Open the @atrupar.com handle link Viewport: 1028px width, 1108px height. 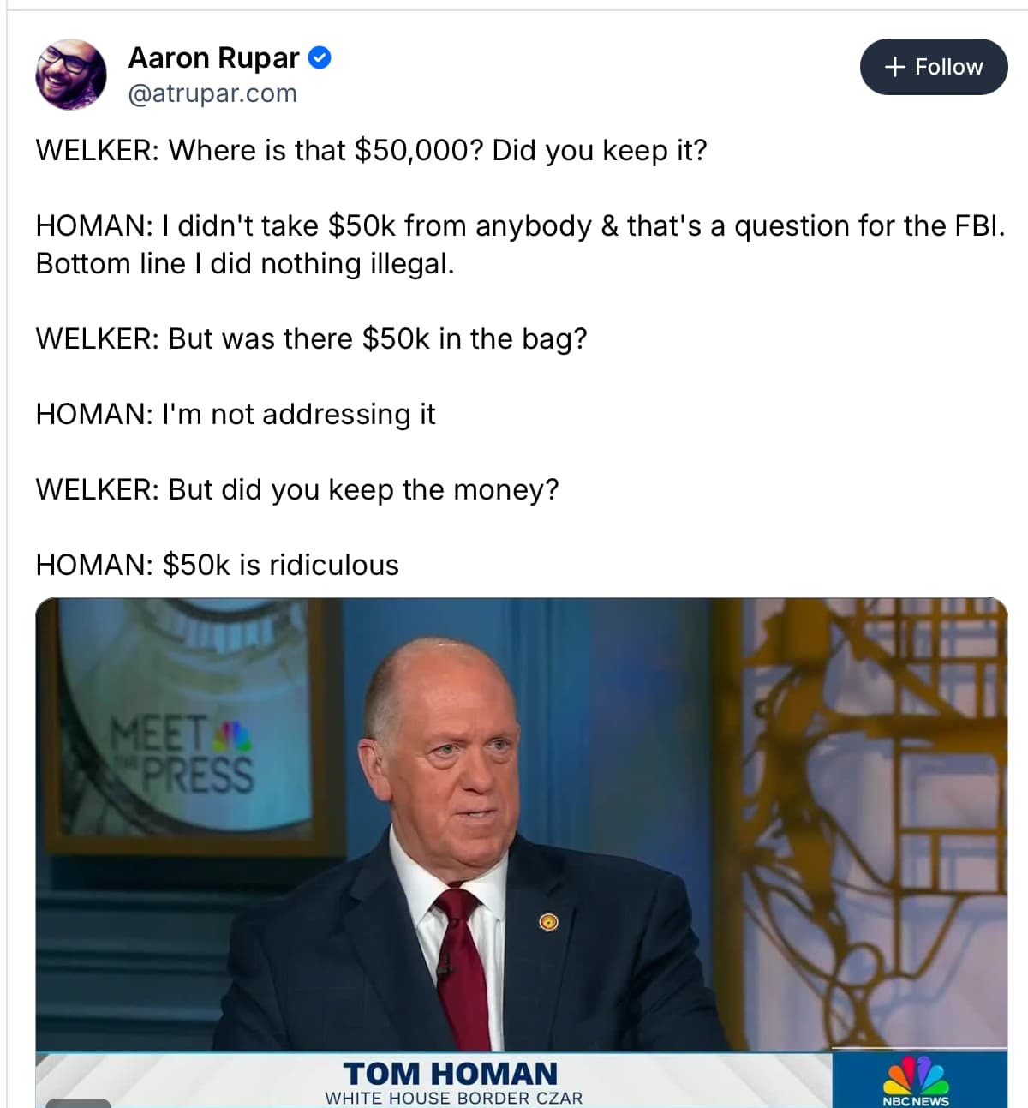(x=212, y=93)
